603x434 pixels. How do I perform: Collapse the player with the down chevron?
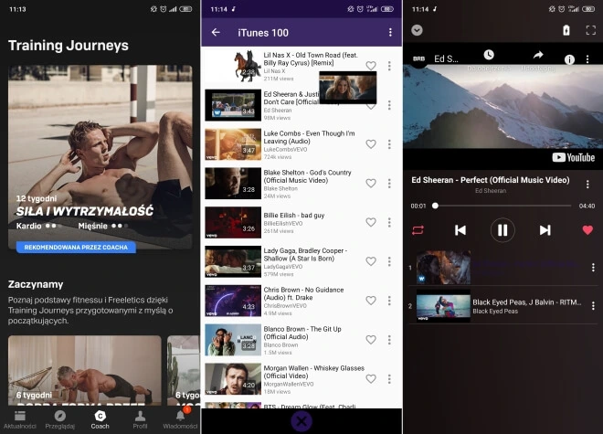pyautogui.click(x=418, y=30)
